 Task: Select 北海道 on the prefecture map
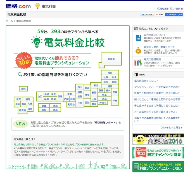(111, 59)
